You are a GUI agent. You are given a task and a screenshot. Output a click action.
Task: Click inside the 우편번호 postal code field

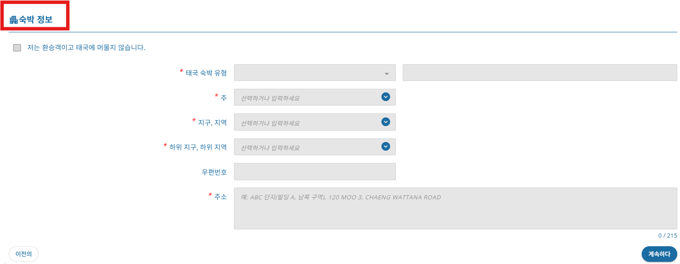tap(315, 172)
